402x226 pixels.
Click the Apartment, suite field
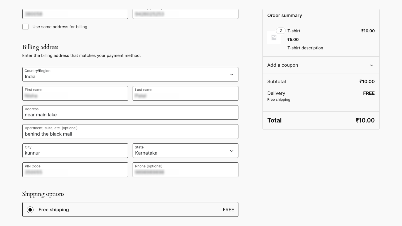[x=130, y=131]
